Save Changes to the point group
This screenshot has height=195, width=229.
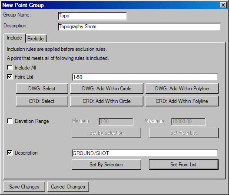24,187
